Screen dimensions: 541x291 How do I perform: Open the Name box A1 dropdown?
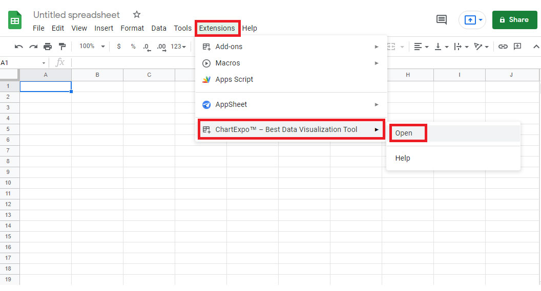[x=44, y=63]
